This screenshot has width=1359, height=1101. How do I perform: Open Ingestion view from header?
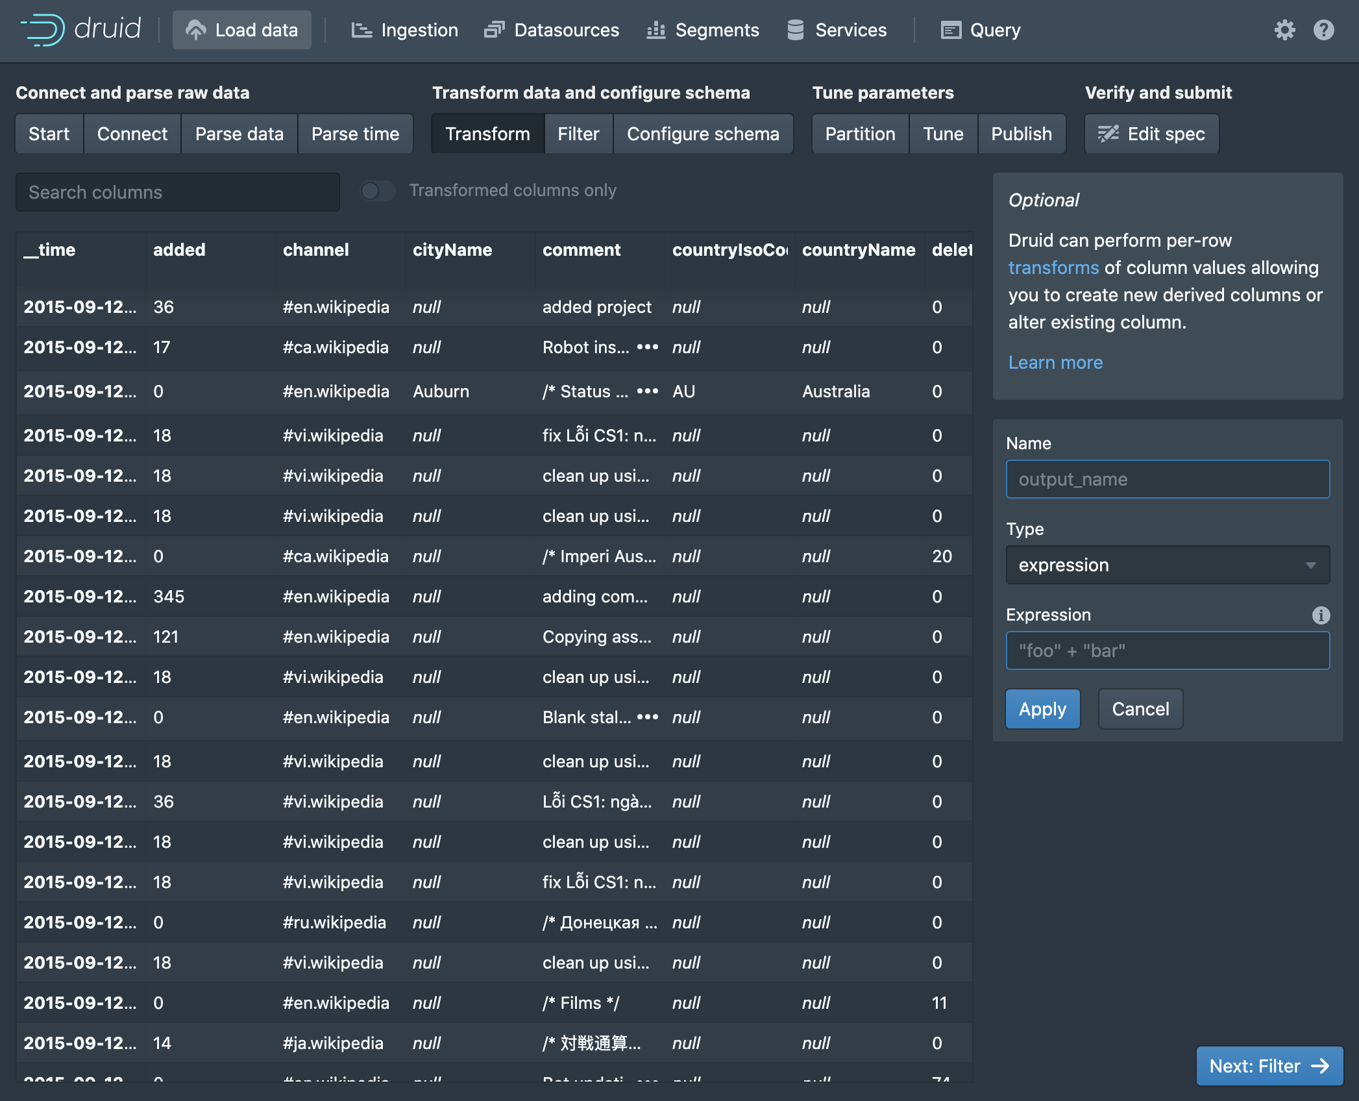[x=405, y=30]
